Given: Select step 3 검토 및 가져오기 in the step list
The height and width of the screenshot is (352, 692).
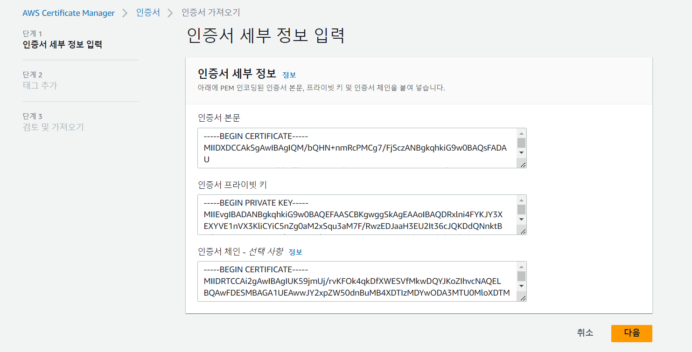Looking at the screenshot, I should click(x=53, y=127).
